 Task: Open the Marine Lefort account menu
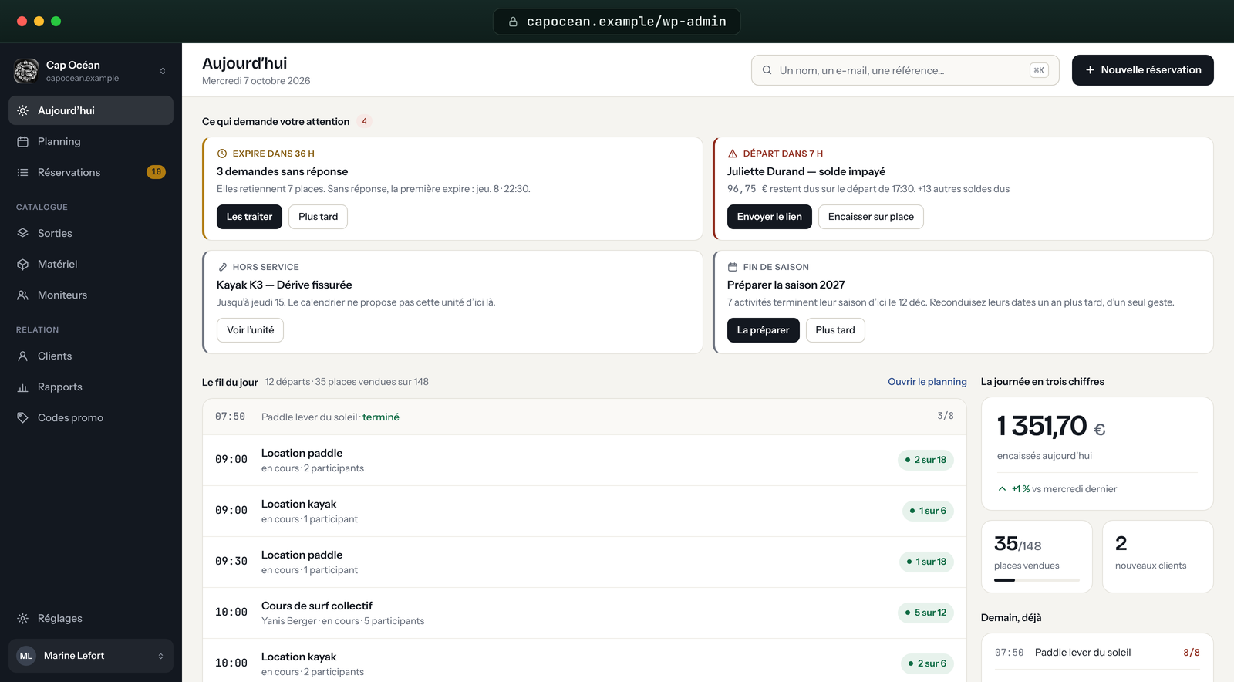click(91, 656)
